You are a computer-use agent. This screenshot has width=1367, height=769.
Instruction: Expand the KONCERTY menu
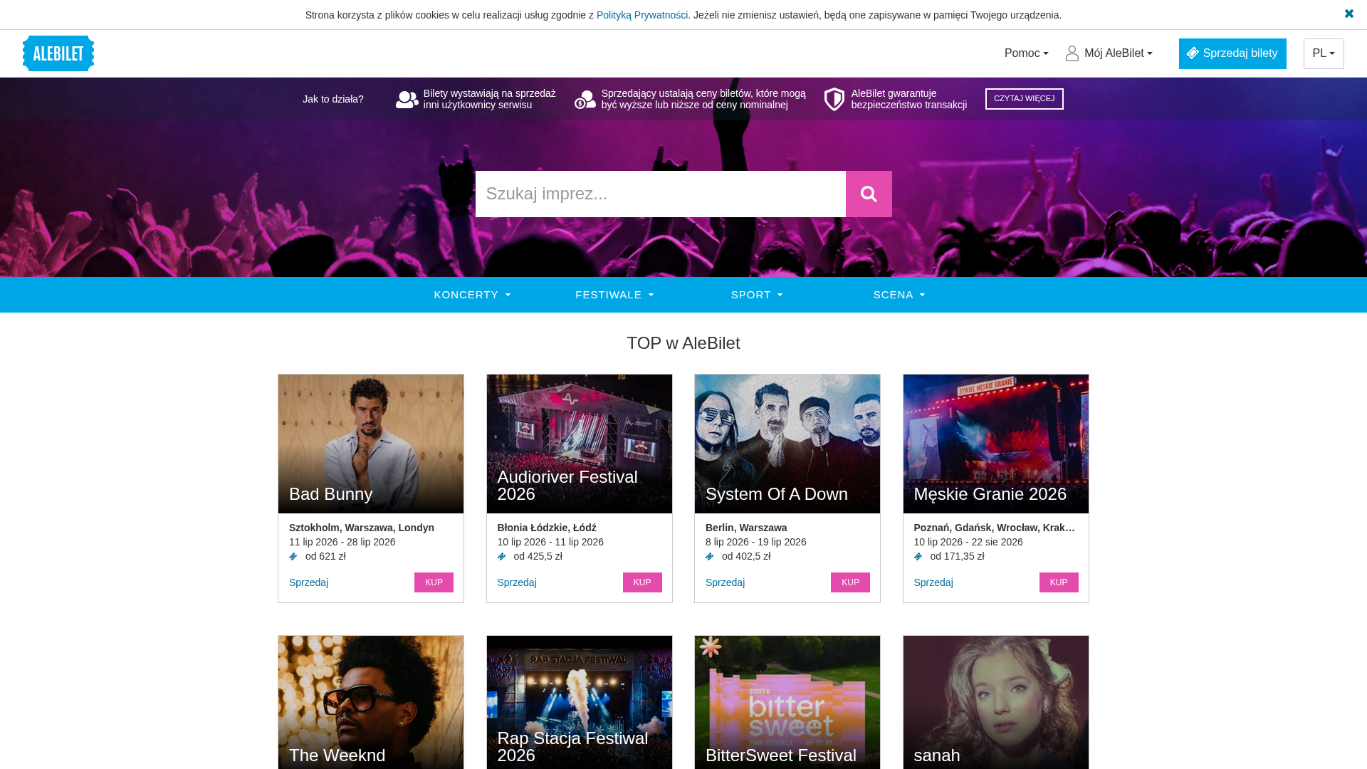pos(472,295)
